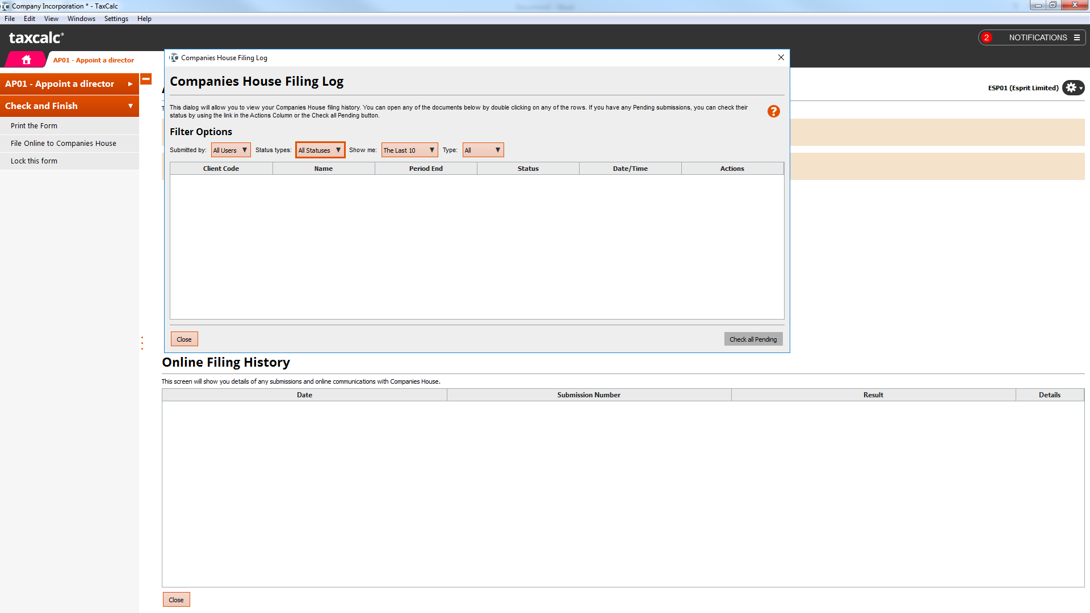Click the pink Home icon tab
Viewport: 1090px width, 613px height.
pyautogui.click(x=26, y=60)
